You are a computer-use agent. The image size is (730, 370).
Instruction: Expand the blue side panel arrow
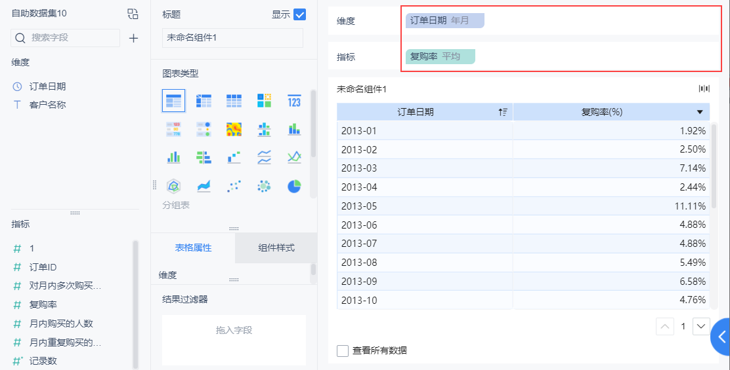pos(721,337)
